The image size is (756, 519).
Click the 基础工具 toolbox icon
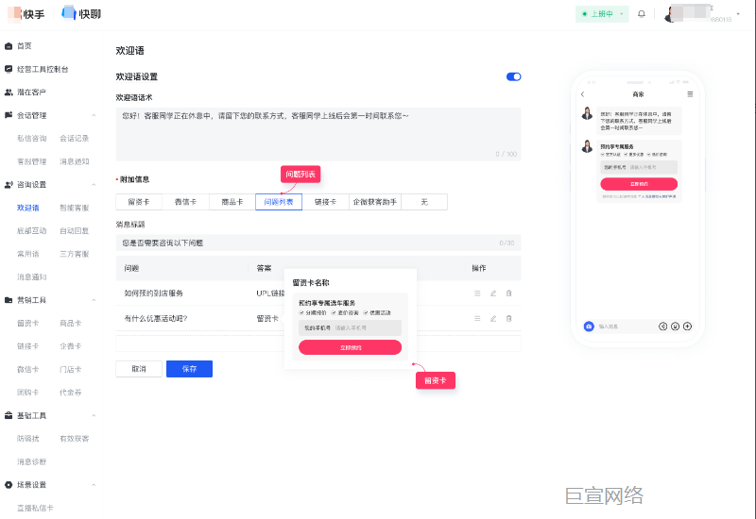tap(9, 415)
